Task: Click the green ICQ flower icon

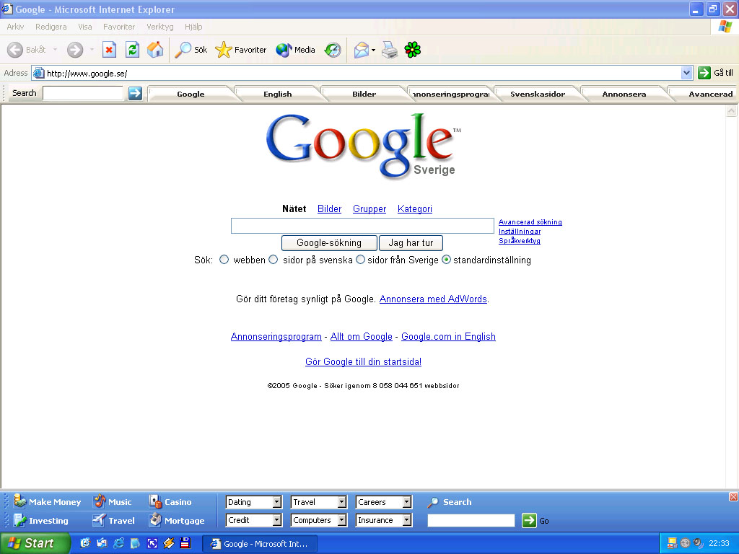Action: tap(412, 50)
